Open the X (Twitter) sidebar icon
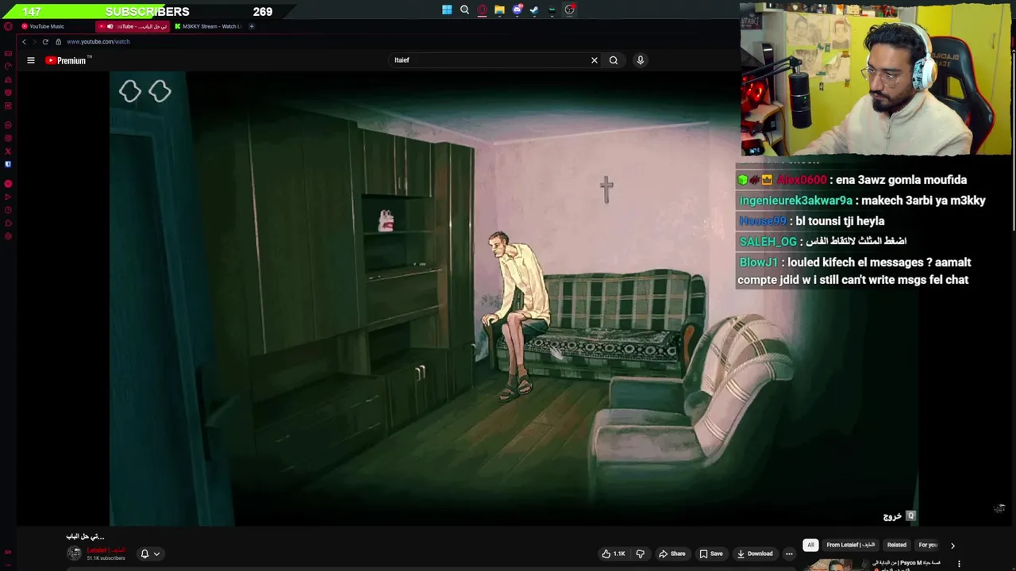1016x571 pixels. click(8, 151)
